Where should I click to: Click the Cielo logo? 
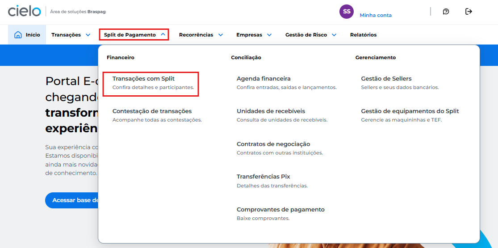25,12
